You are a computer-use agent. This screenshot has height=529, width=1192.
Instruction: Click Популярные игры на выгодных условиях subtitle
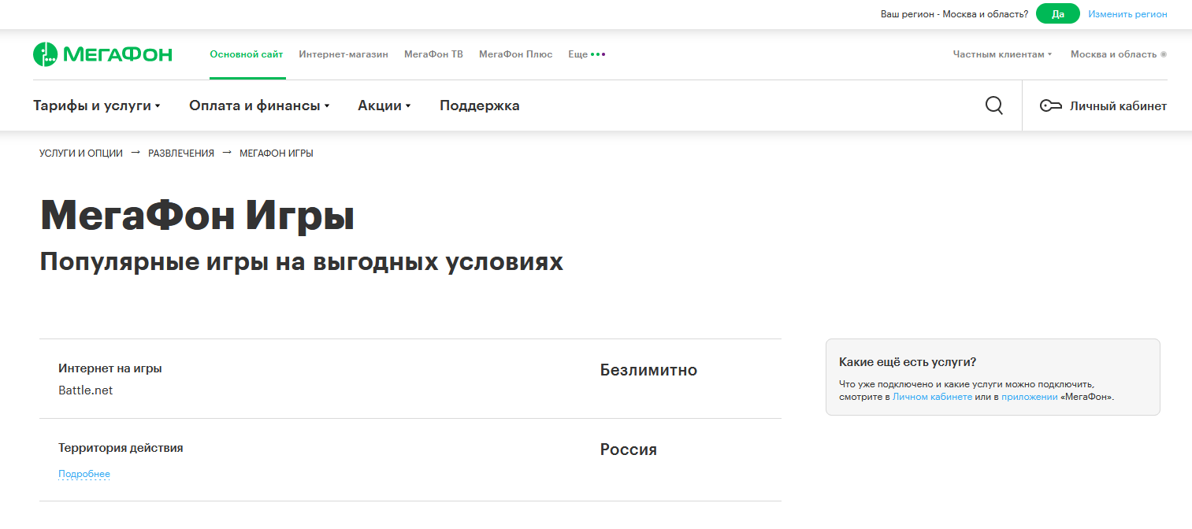tap(302, 262)
